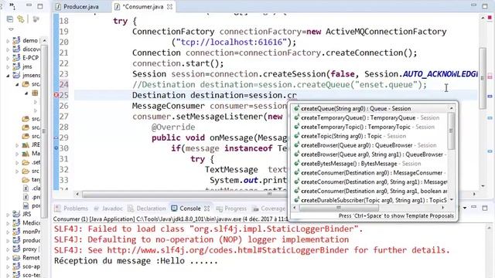Close the Consumer.java editor tab

(170, 7)
